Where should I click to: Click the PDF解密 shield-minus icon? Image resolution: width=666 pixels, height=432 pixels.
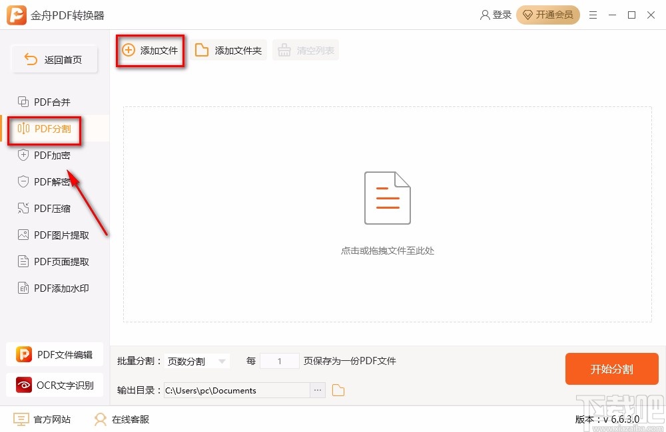23,182
